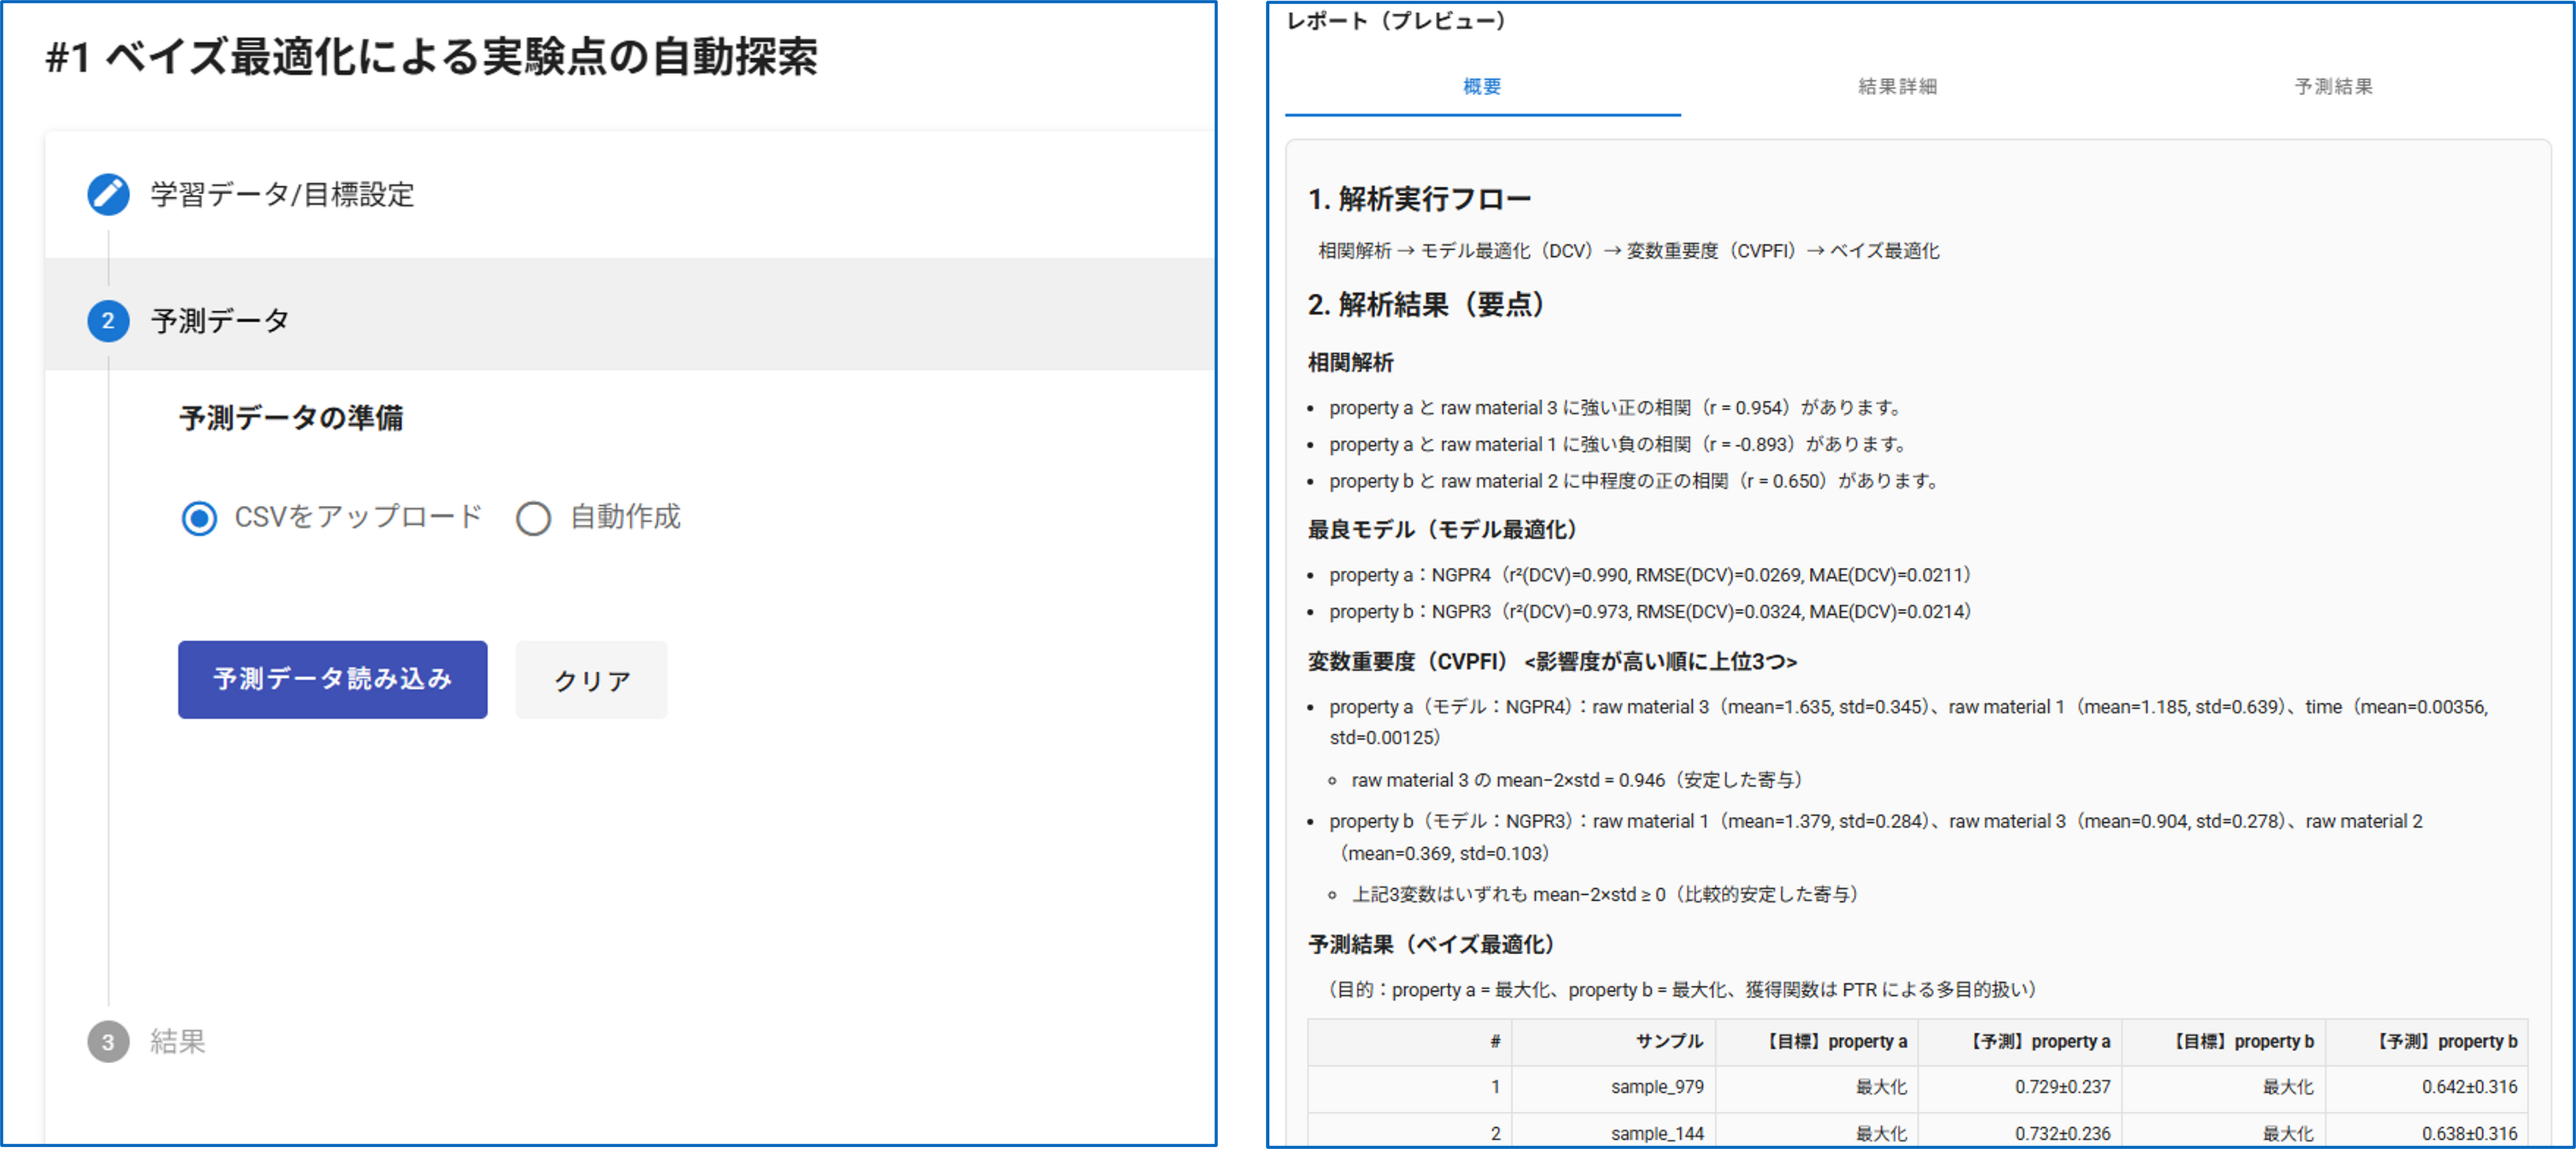2576x1149 pixels.
Task: Expand the 学習データ/目標設定 step
Action: (282, 194)
